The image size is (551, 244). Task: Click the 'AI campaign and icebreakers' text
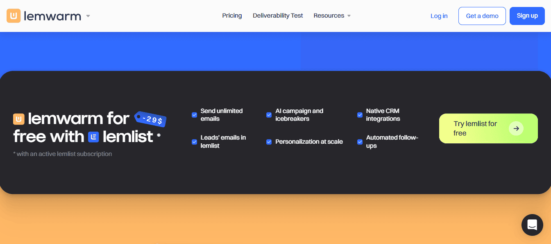[x=299, y=115]
